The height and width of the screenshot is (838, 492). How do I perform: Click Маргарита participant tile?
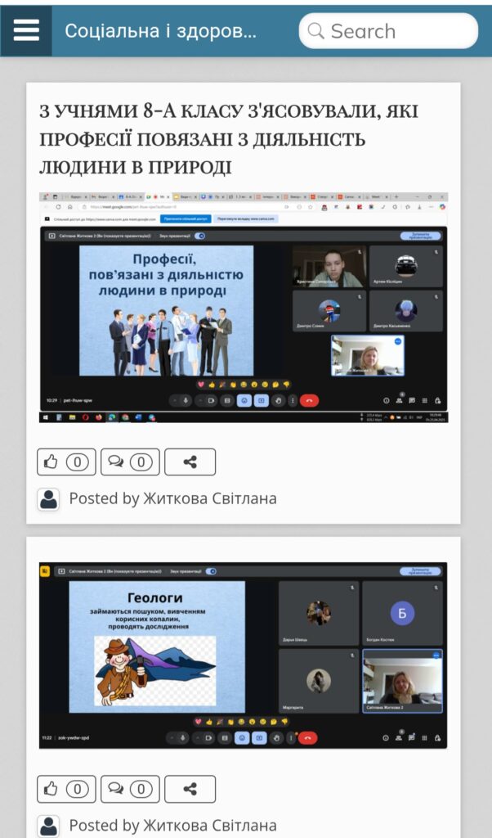[x=319, y=681]
